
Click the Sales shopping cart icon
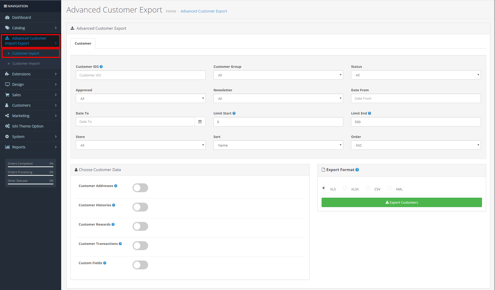7,95
